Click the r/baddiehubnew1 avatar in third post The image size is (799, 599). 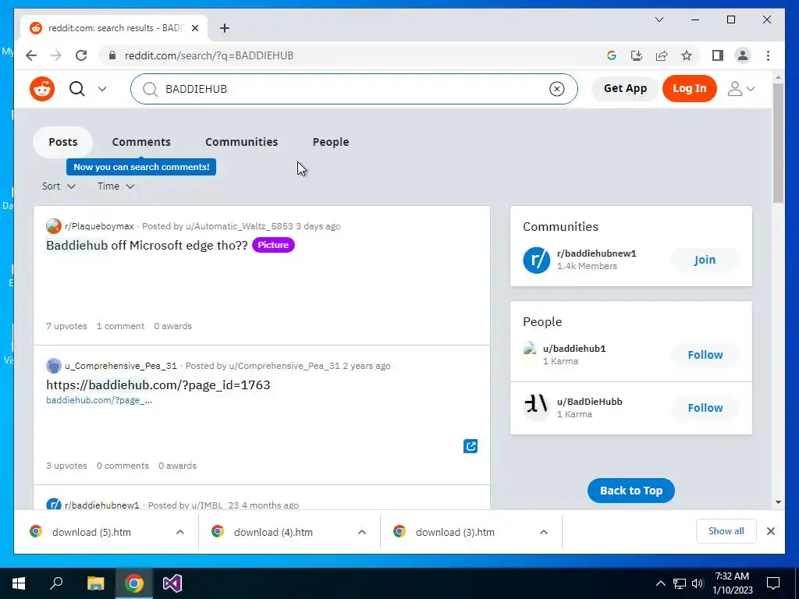(x=54, y=505)
